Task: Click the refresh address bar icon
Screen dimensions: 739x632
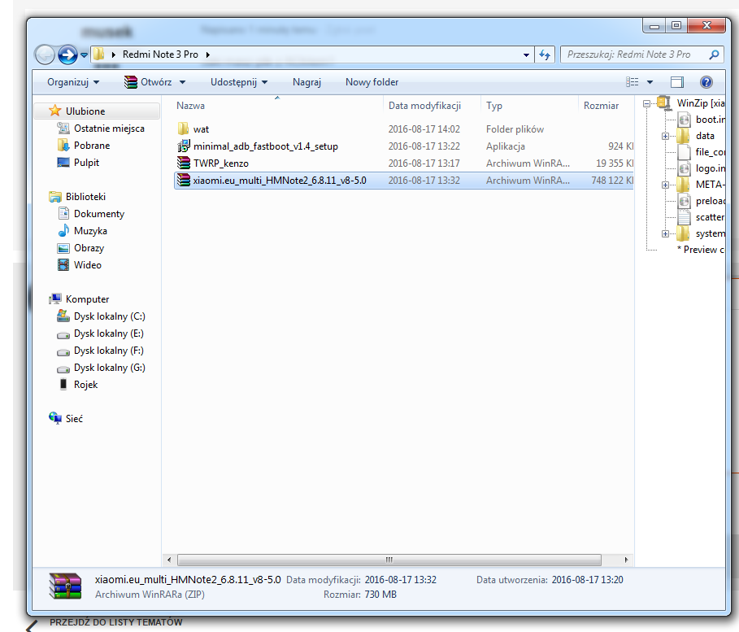Action: click(x=545, y=54)
